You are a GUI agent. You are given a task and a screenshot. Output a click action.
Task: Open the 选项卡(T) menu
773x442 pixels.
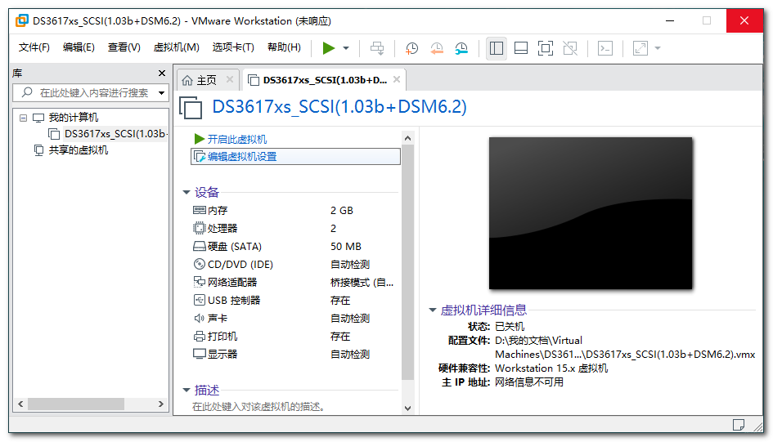coord(233,47)
